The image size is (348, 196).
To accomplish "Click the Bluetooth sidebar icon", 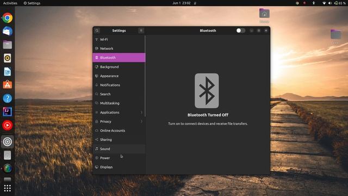I will [97, 58].
